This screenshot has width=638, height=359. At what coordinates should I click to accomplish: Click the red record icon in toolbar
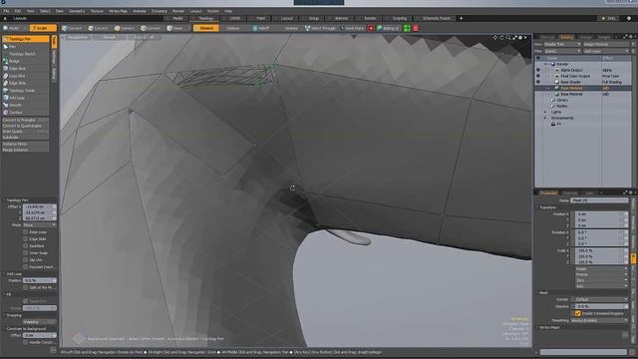[x=371, y=28]
